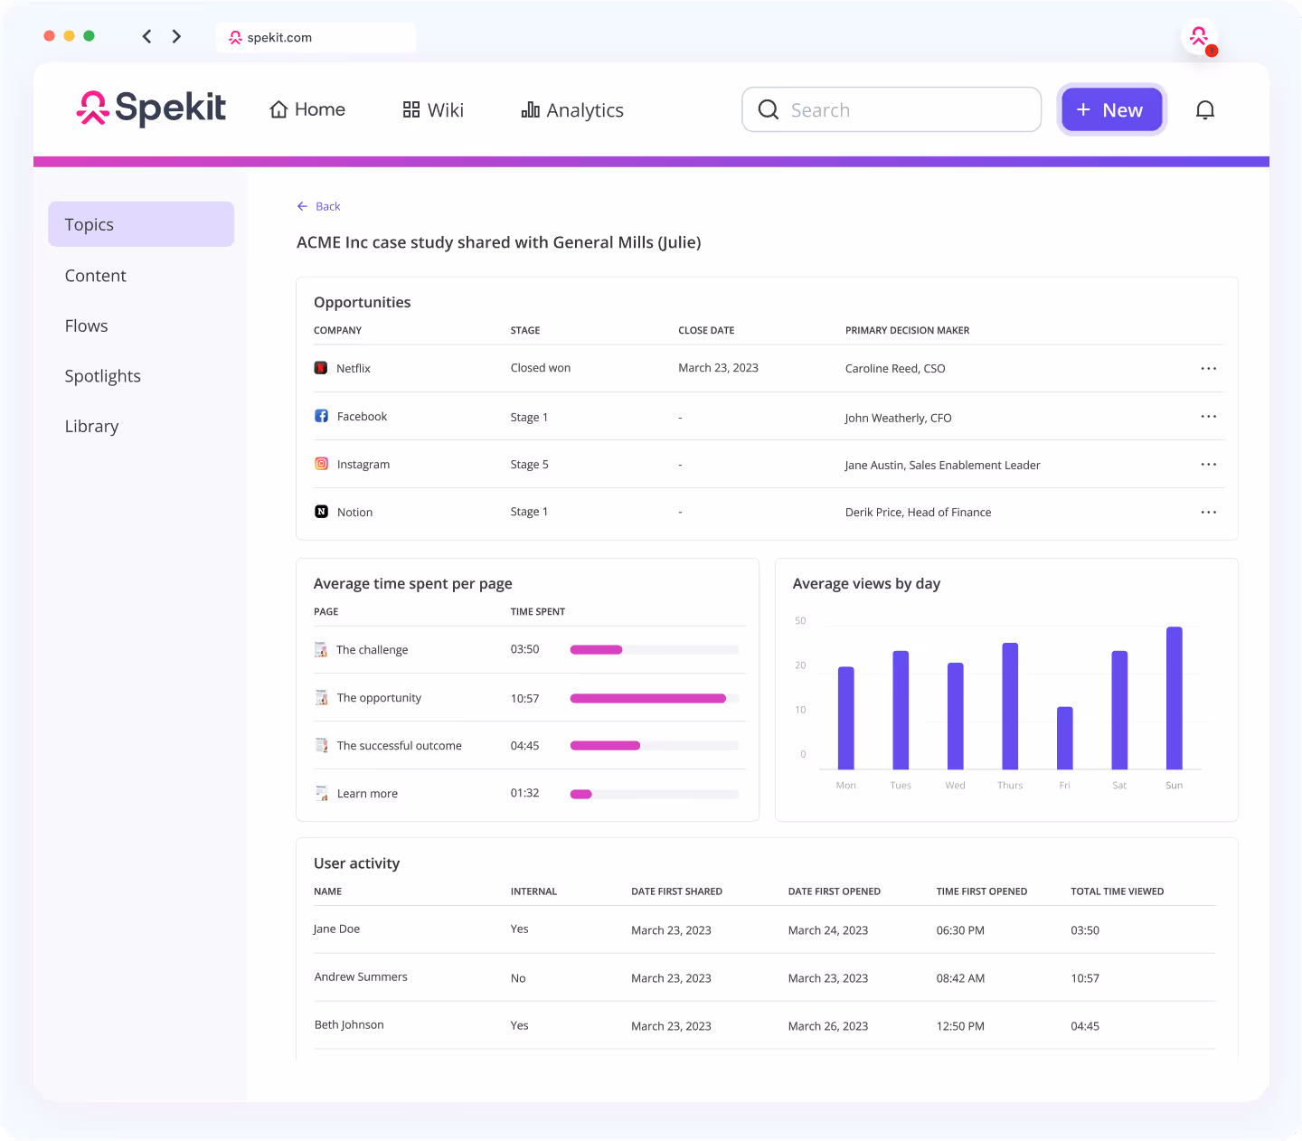This screenshot has height=1141, width=1302.
Task: Click The opportunity page name
Action: tap(379, 697)
